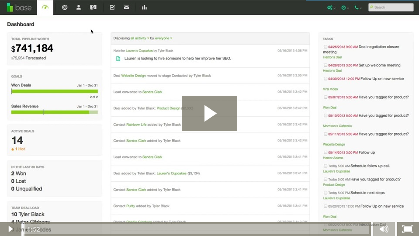Click the note document icon
This screenshot has height=236, width=419.
118,59
